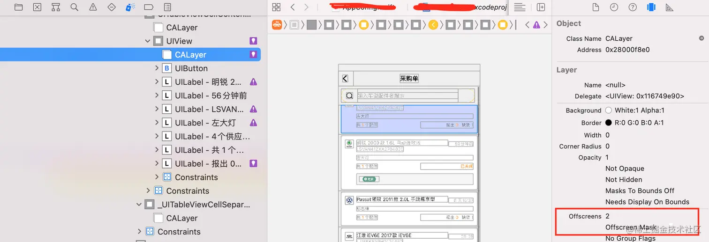Go to previous issue in jump bar
Image resolution: width=709 pixels, height=242 pixels.
click(528, 25)
